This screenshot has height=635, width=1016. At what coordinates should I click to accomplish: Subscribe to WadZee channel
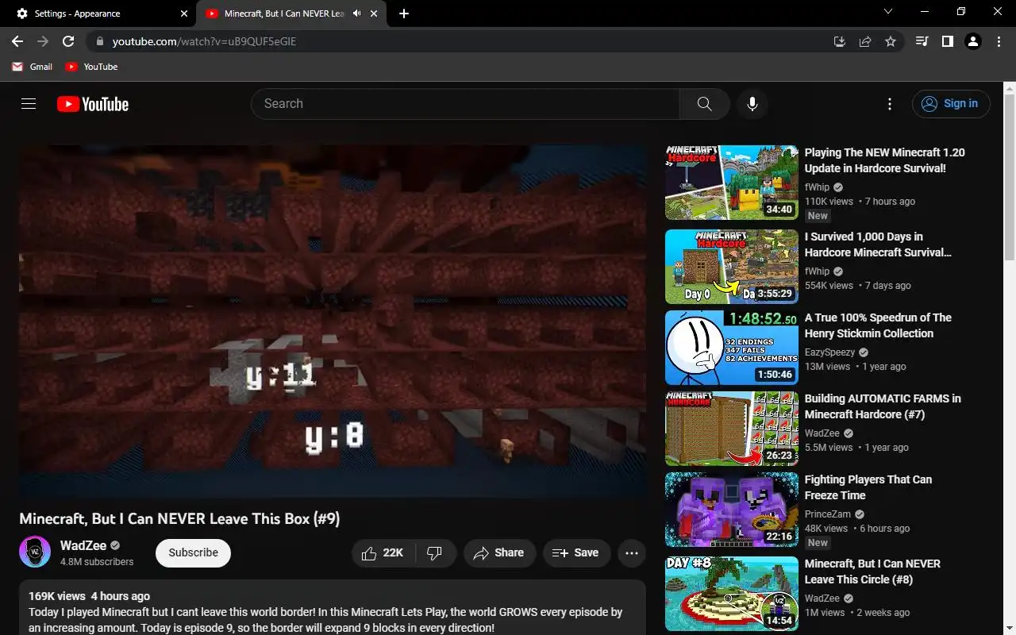193,553
